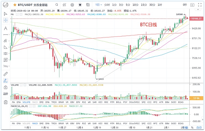Click the 10166.27 current price label
The width and height of the screenshot is (205, 131).
pos(196,18)
